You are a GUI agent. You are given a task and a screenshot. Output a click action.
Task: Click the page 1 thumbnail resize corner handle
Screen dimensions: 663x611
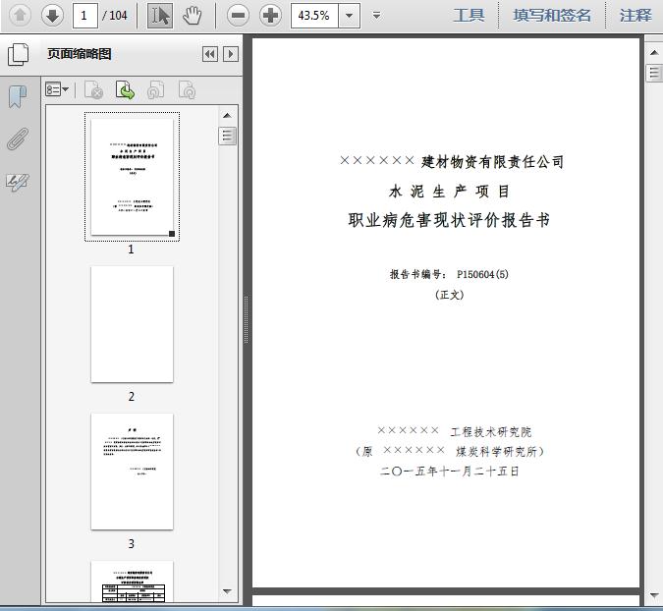pos(172,234)
